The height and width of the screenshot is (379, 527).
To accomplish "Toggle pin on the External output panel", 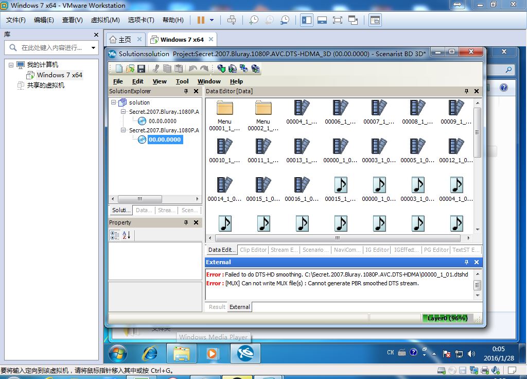I will (466, 262).
